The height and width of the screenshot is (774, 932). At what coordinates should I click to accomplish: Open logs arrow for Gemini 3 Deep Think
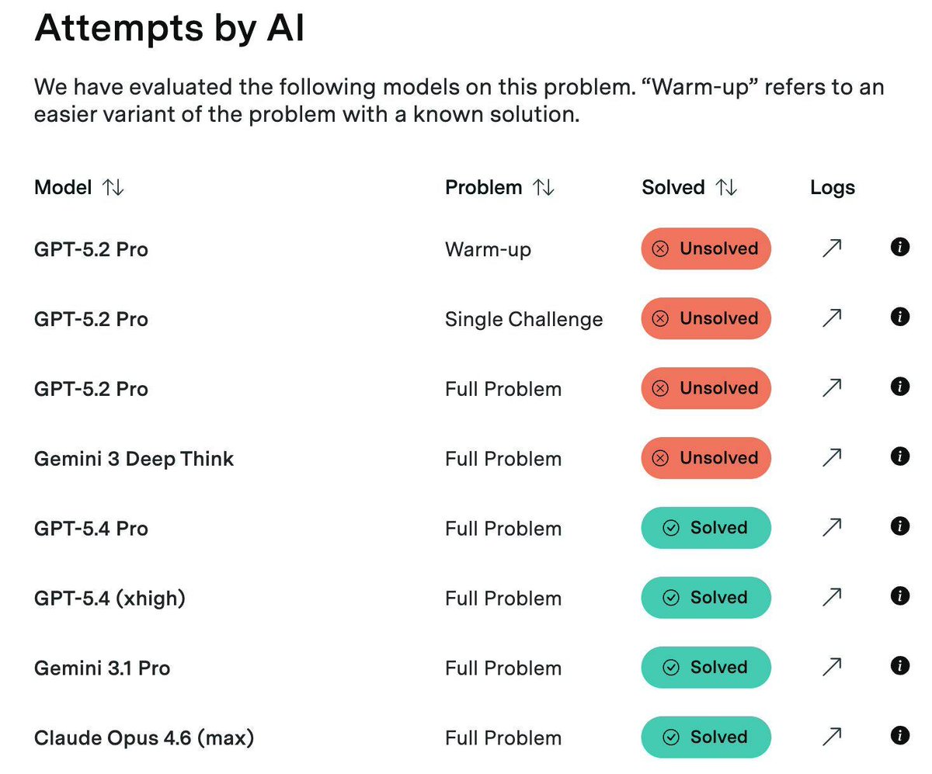pyautogui.click(x=832, y=458)
